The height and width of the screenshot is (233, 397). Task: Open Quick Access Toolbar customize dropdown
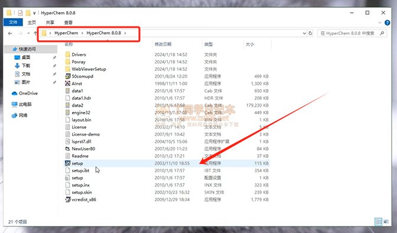(34, 13)
